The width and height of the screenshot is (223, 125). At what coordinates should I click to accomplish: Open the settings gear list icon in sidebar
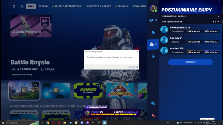tap(153, 103)
